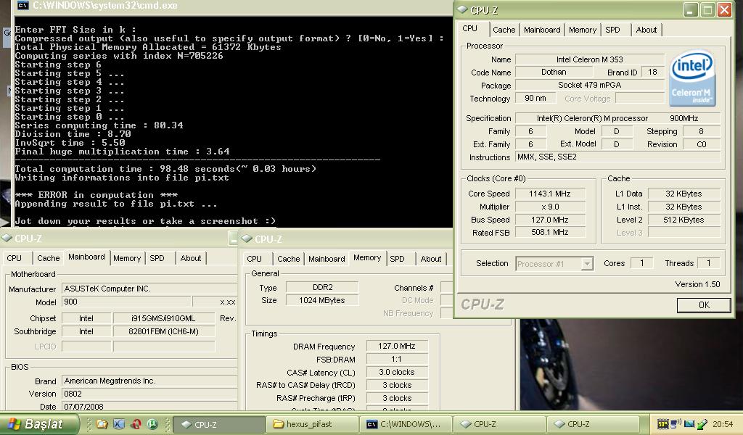Open About tab in the Mainboard window
Viewport: 743px width, 435px height.
click(191, 258)
